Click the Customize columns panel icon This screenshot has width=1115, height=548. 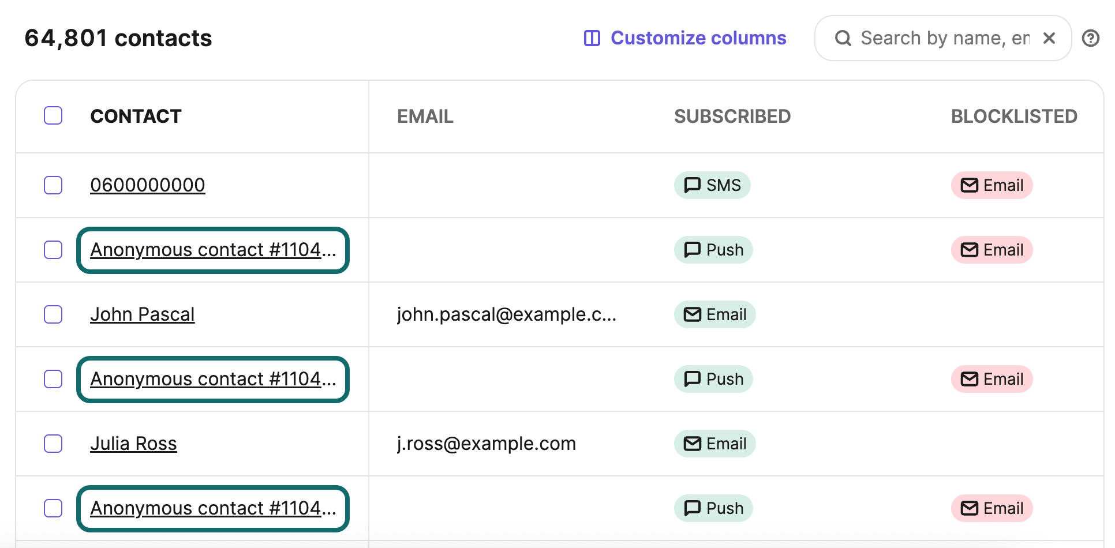(x=592, y=38)
